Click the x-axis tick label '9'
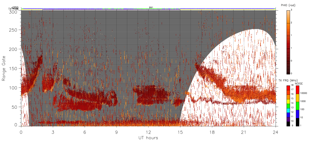Viewport: 310px width, 143px height. (x=117, y=132)
